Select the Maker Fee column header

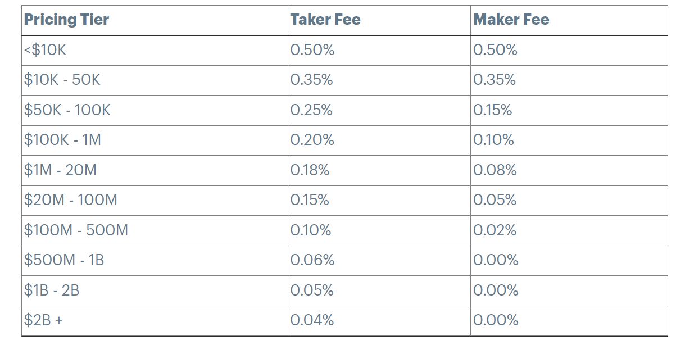pyautogui.click(x=569, y=20)
